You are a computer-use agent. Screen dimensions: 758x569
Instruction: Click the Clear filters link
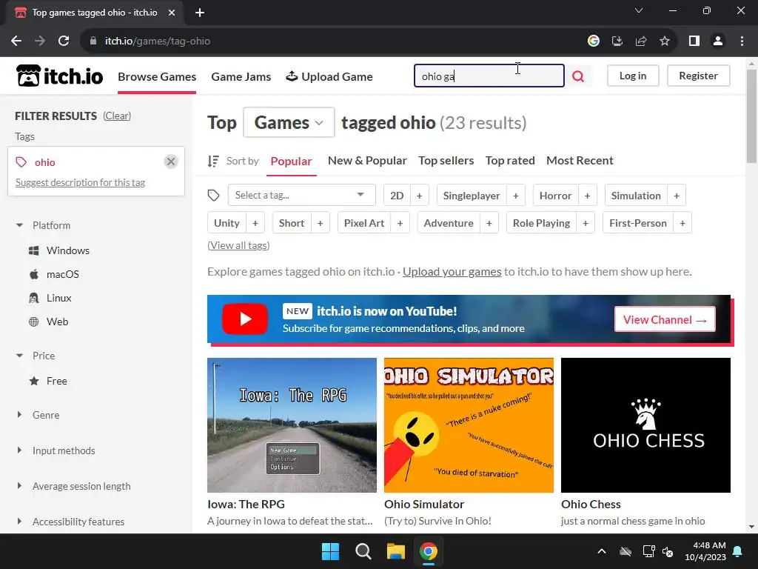pos(117,116)
